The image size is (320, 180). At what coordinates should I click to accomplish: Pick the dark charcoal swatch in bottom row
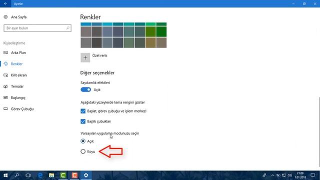[x=96, y=42]
